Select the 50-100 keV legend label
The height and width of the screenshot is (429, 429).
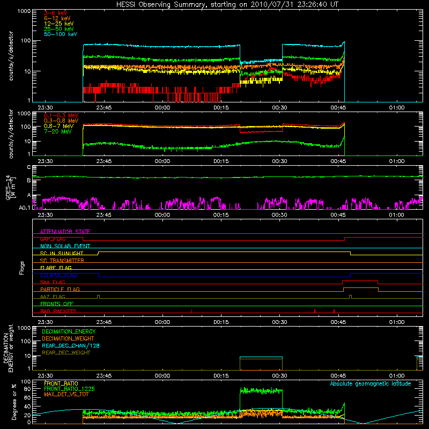[61, 34]
